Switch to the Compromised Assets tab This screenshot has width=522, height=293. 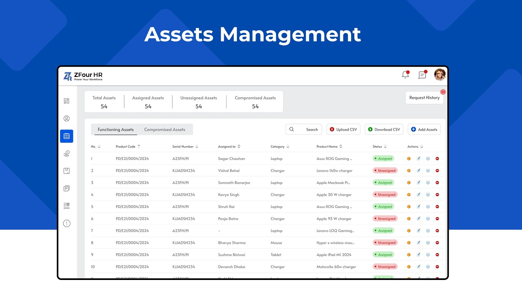point(165,129)
